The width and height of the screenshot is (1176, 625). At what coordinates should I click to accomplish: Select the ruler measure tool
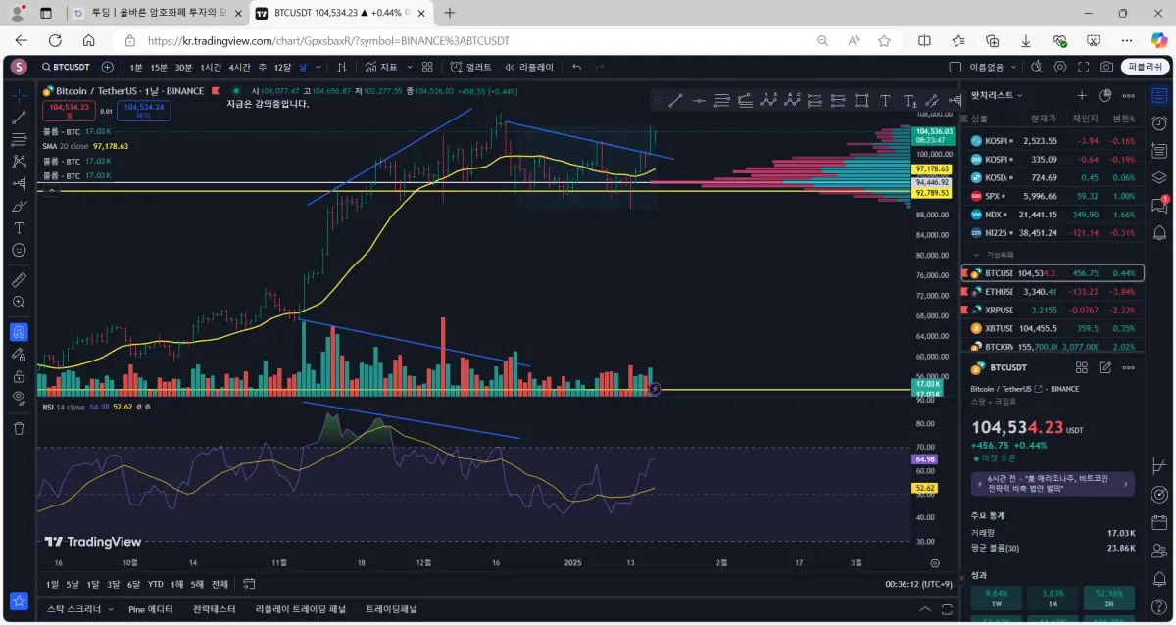click(x=19, y=279)
